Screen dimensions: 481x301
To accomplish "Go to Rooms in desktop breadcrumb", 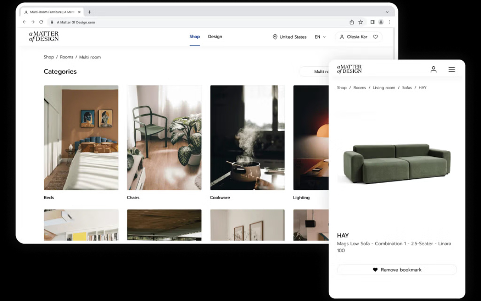I will coord(67,57).
